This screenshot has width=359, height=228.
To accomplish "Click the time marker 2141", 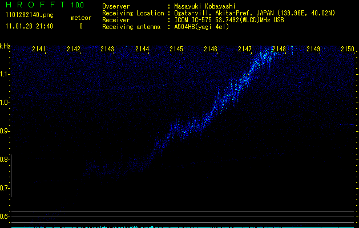I will tap(38, 48).
